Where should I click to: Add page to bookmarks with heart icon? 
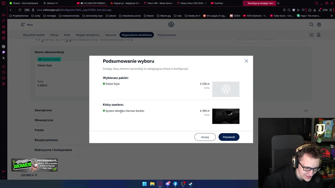(303, 10)
